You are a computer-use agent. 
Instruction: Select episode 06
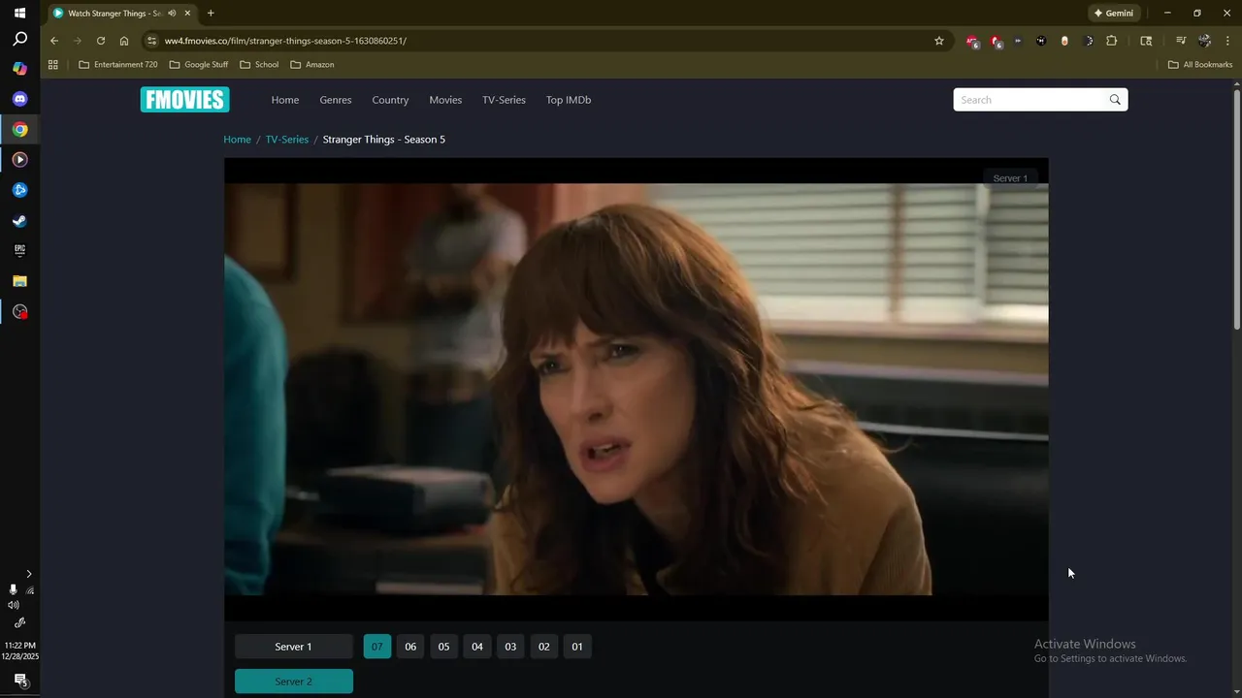(410, 647)
